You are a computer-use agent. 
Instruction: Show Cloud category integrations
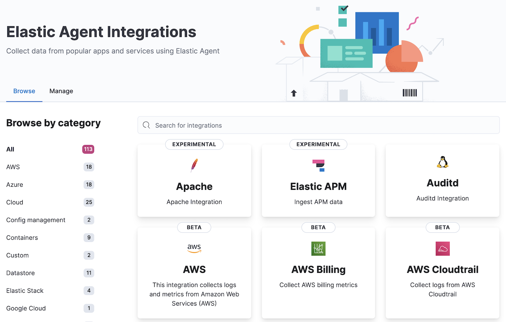[x=14, y=202]
